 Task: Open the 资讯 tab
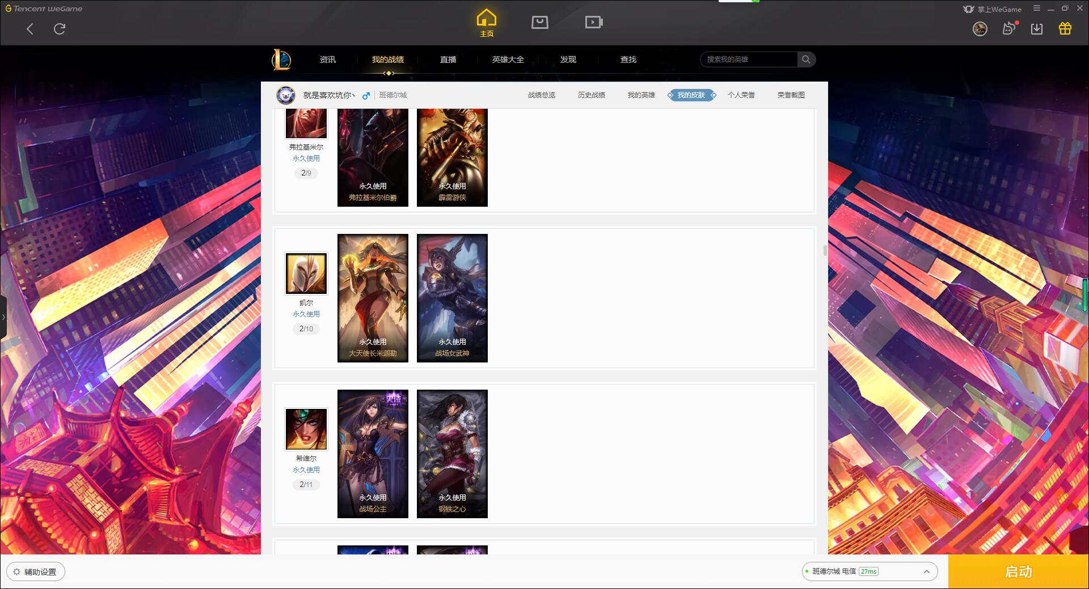pos(328,59)
